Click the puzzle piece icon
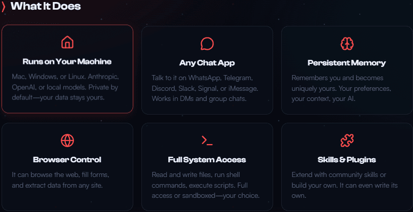 click(347, 140)
